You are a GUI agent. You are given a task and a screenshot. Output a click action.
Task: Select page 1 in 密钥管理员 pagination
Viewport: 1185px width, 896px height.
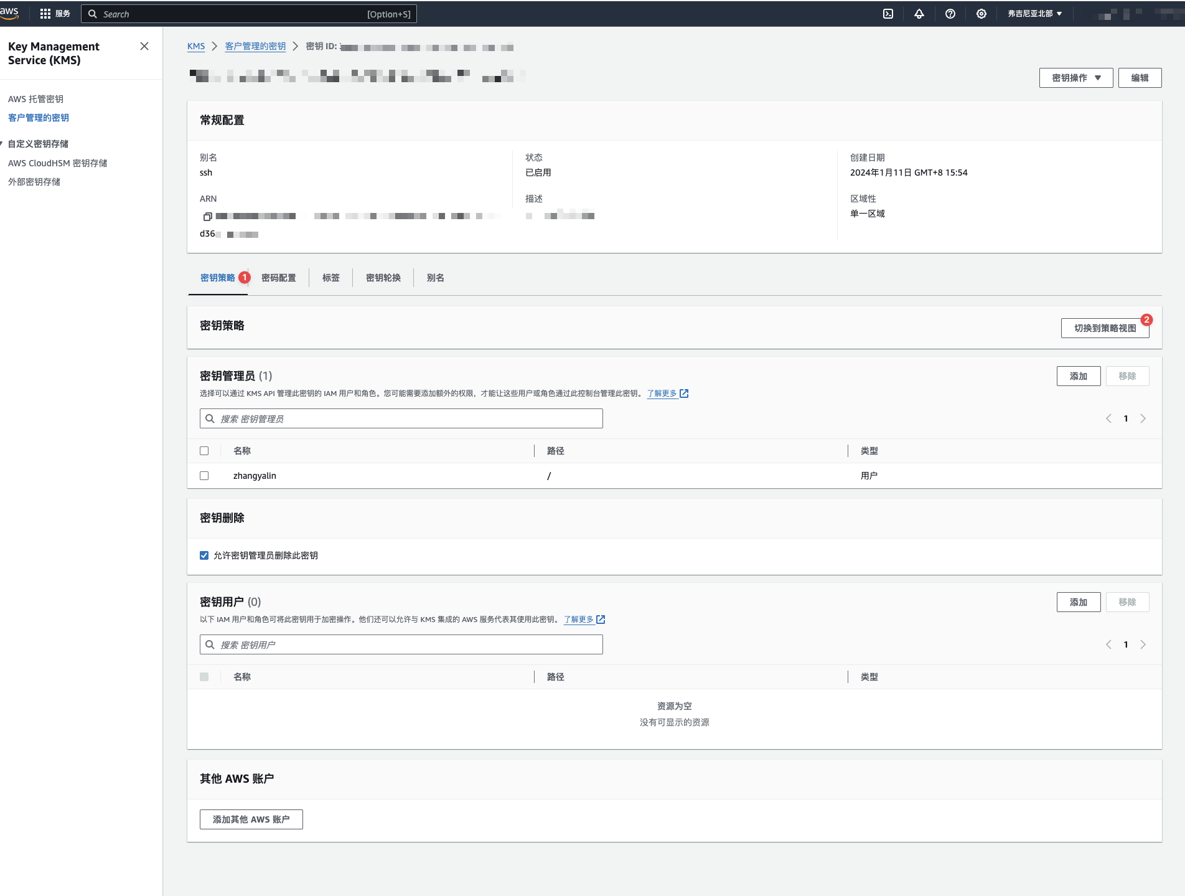tap(1126, 418)
